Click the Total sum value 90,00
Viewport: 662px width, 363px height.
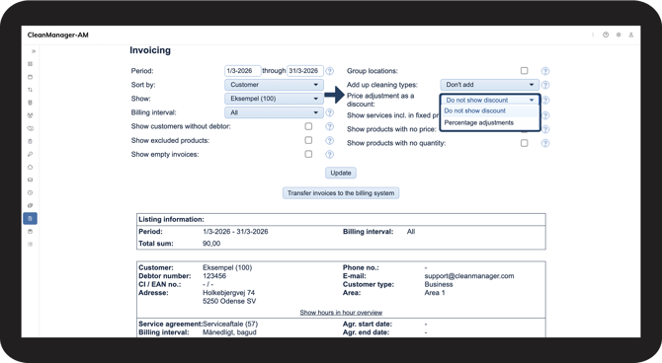pyautogui.click(x=211, y=244)
